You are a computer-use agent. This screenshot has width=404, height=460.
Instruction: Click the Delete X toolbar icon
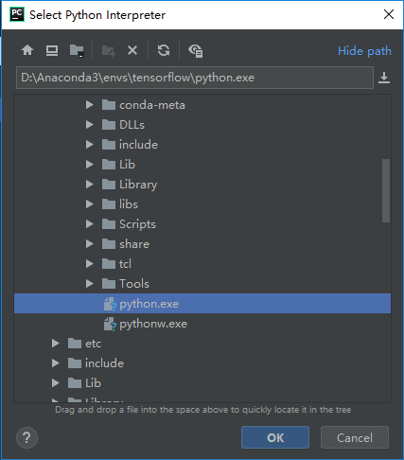(x=132, y=50)
